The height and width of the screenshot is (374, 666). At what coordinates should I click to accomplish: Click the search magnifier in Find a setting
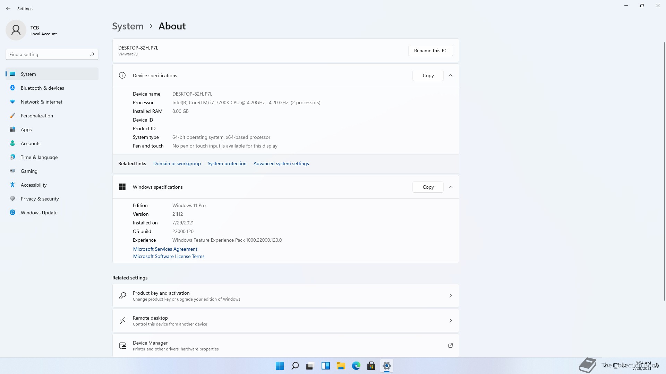pos(92,54)
